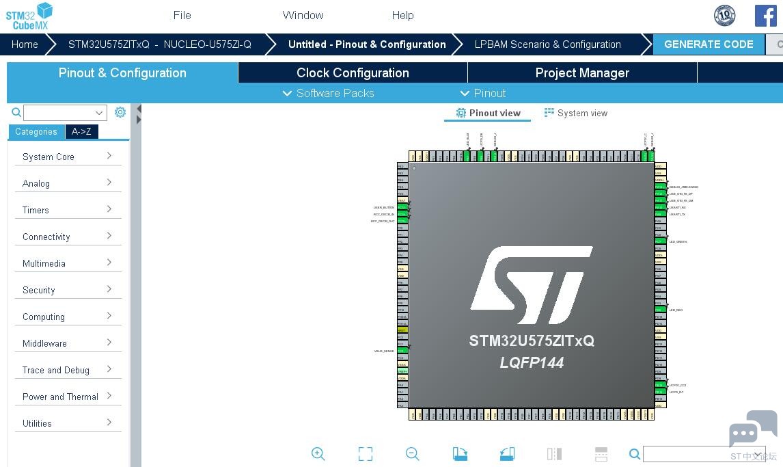783x467 pixels.
Task: Toggle the vertical split view icon
Action: 554,453
